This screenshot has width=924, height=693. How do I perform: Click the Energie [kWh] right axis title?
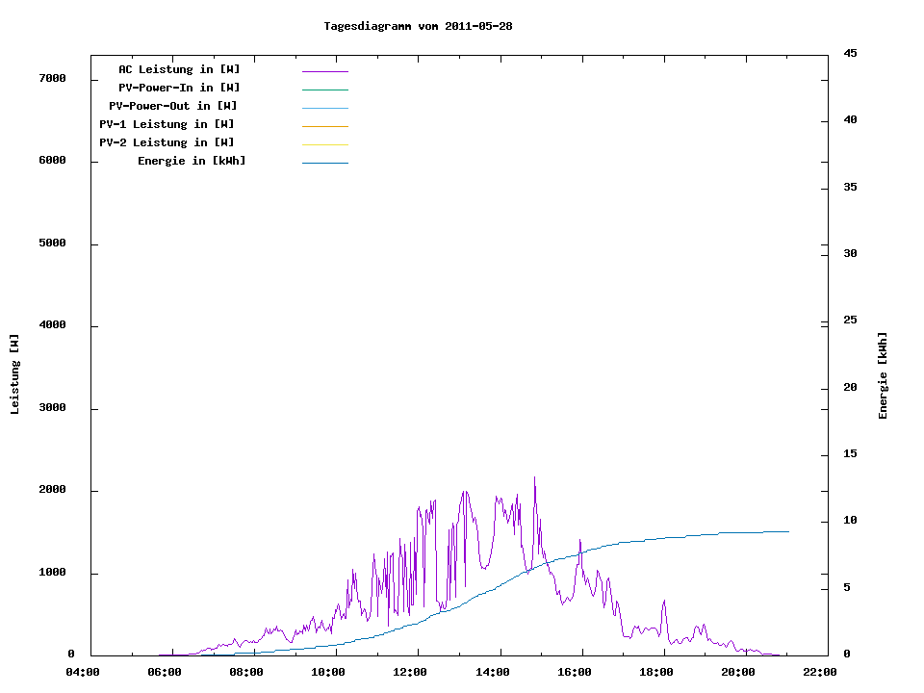883,375
